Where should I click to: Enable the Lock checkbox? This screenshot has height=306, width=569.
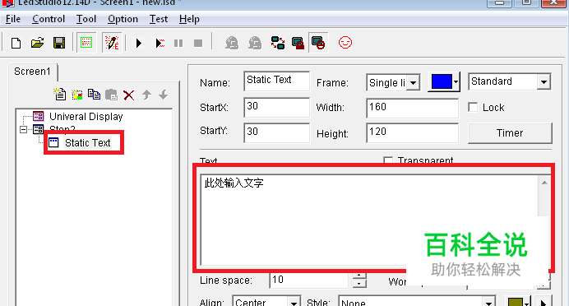pos(473,108)
